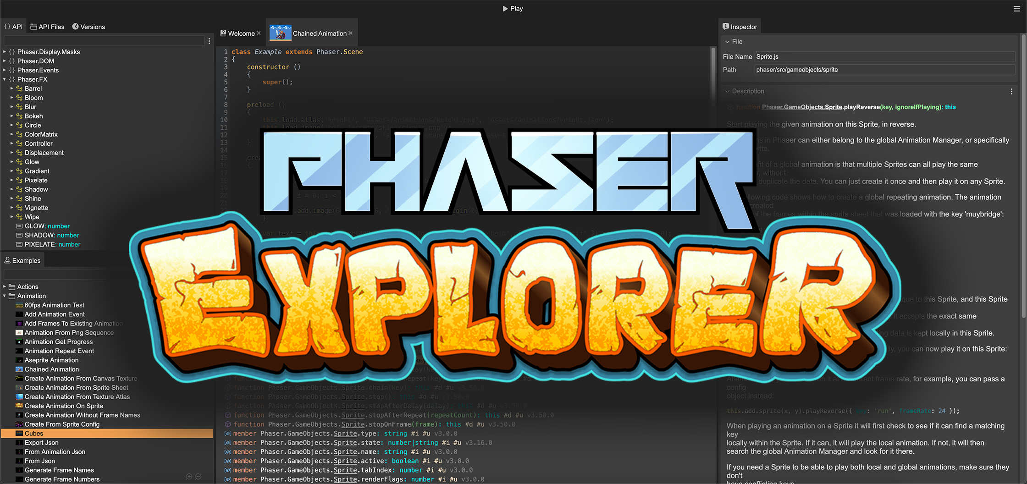The height and width of the screenshot is (484, 1027).
Task: Click the API search input field
Action: 104,41
